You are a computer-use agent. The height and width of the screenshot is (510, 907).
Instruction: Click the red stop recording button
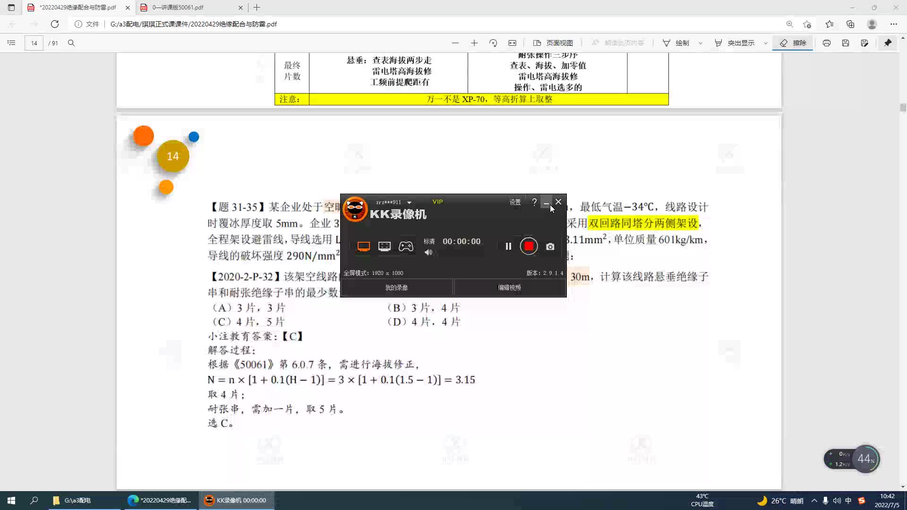[x=529, y=246]
